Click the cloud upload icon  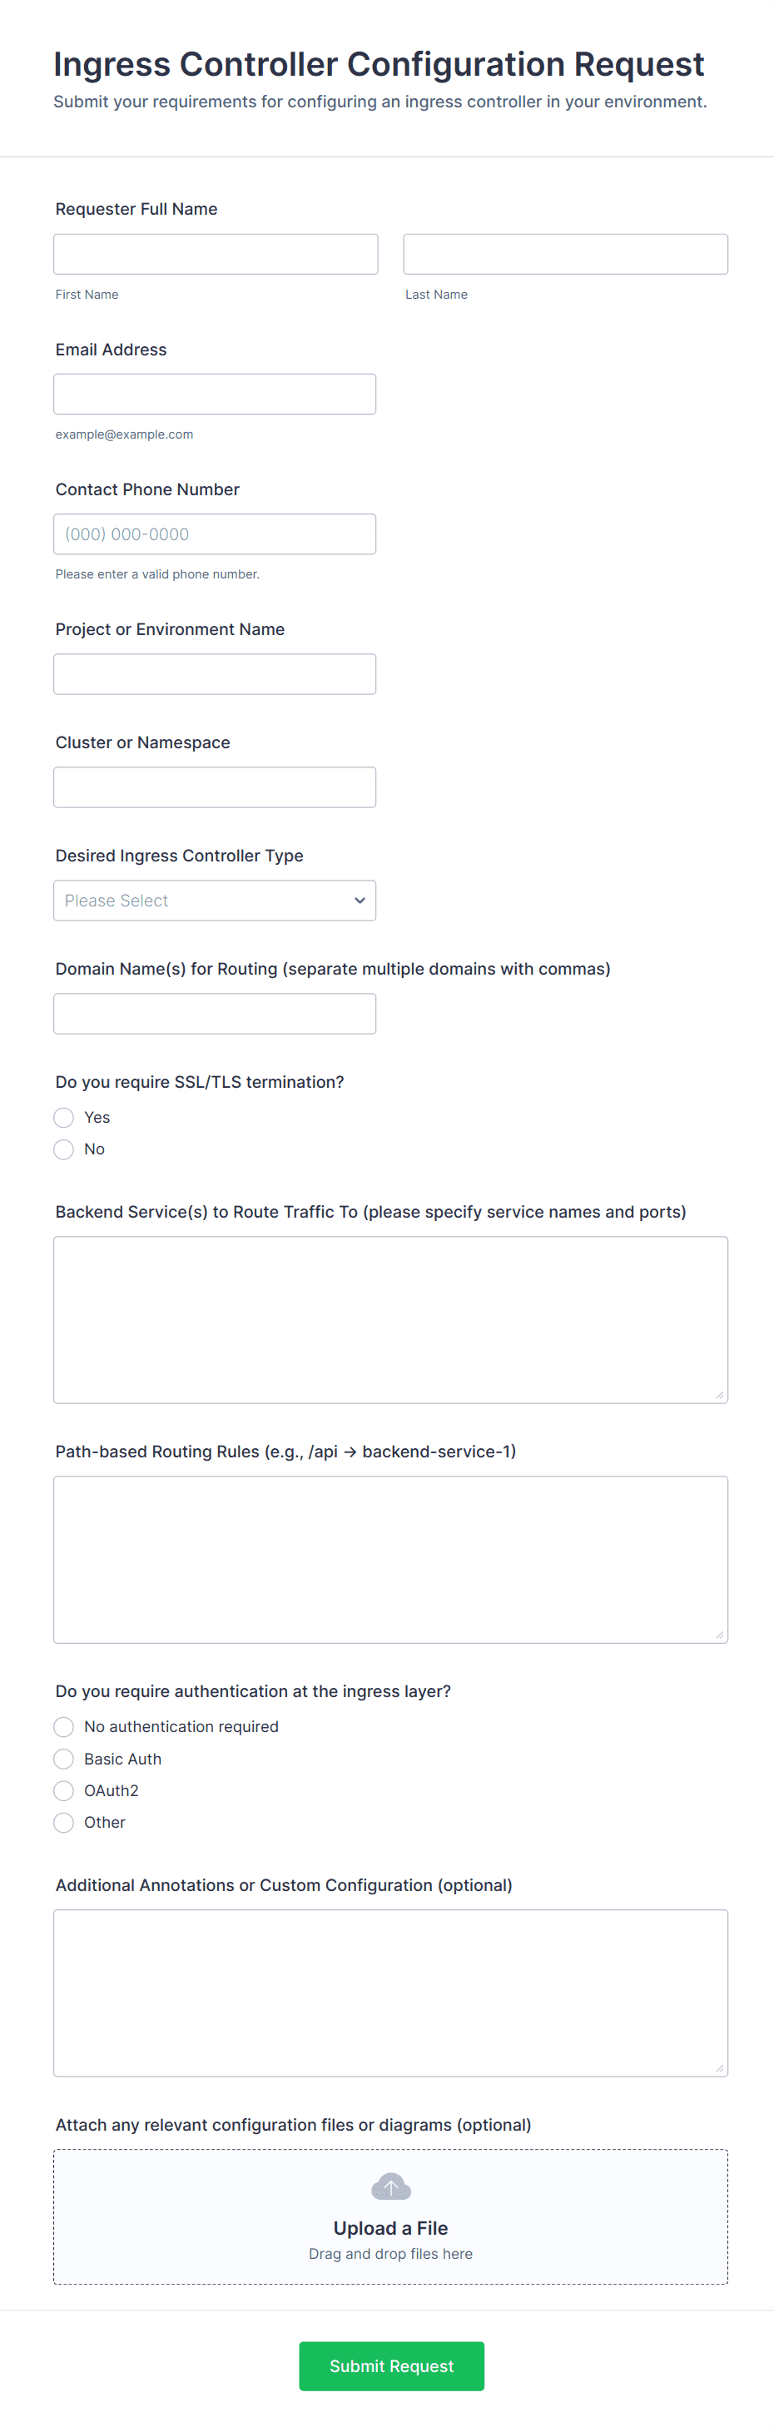point(391,2186)
